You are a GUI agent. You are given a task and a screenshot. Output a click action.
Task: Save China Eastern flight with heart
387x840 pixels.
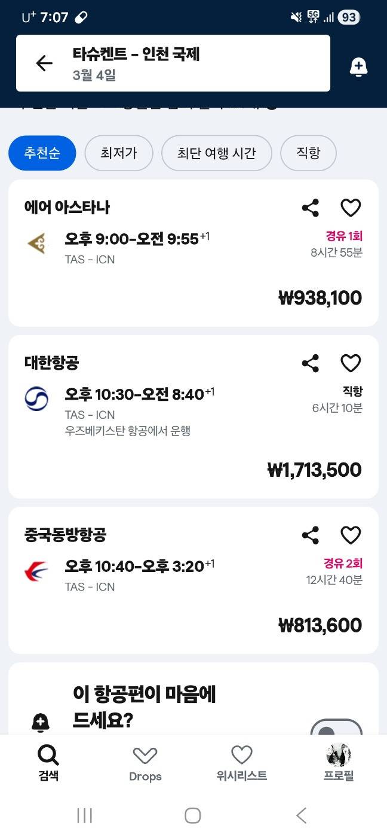point(351,535)
